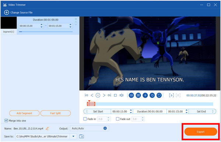Screen dimensions: 221x142
Task: Step forward one frame with right arrow
Action: [104, 95]
